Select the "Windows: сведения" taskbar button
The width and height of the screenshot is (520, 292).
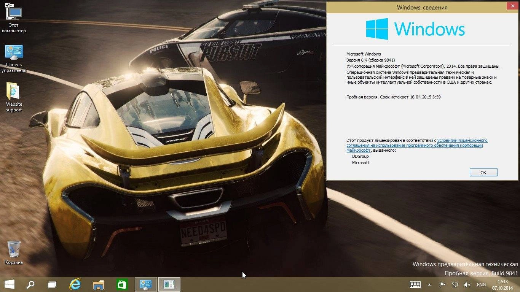169,284
